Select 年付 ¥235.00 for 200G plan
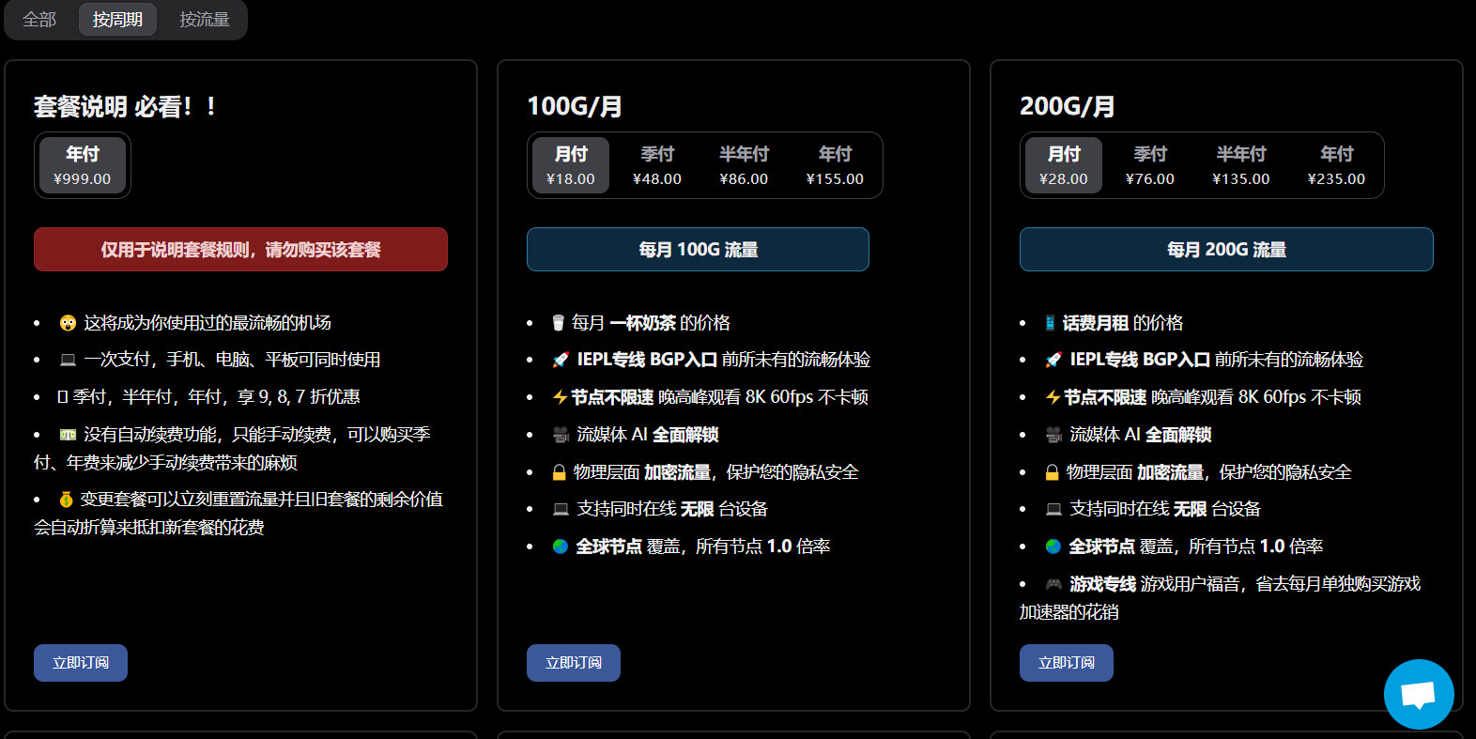Viewport: 1476px width, 739px height. tap(1336, 165)
